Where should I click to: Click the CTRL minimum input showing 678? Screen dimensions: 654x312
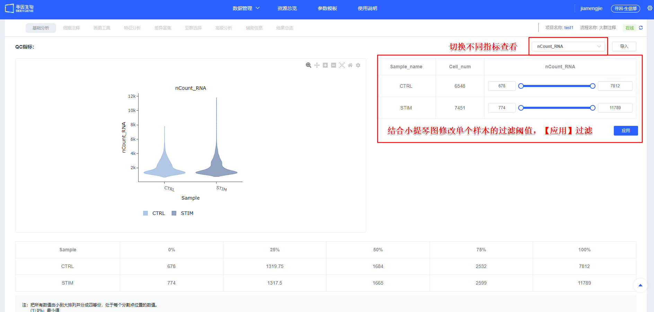(502, 86)
